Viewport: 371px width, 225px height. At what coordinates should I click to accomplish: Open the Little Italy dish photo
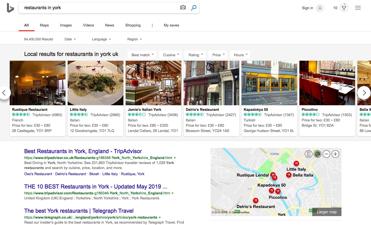pos(96,83)
